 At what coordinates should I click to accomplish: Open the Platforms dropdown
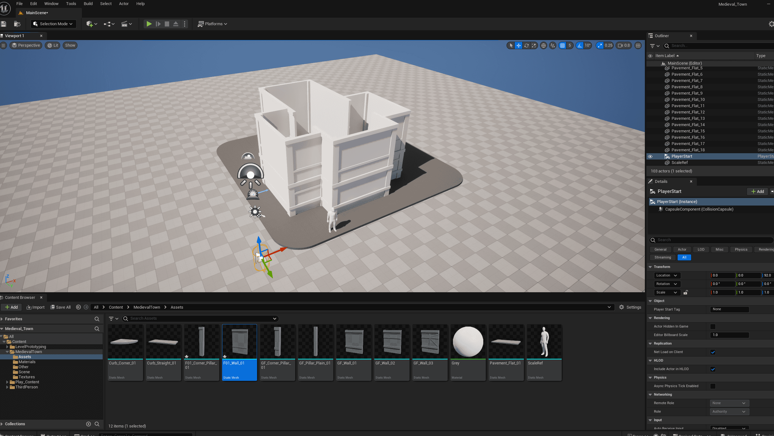tap(212, 24)
